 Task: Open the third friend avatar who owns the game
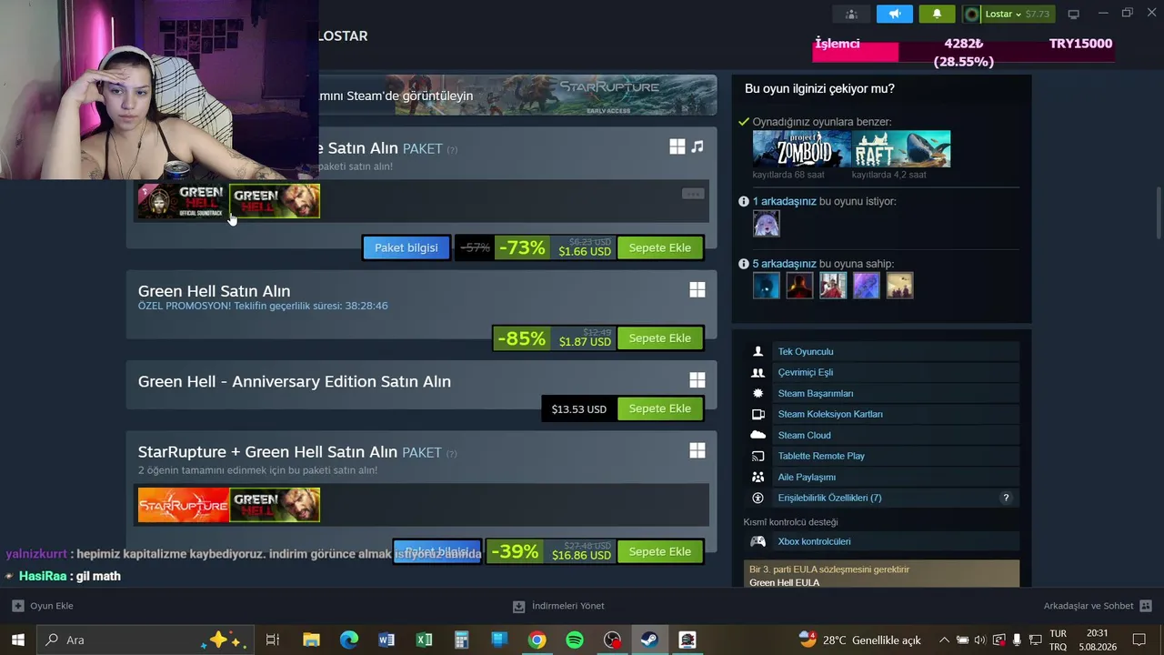(x=833, y=286)
